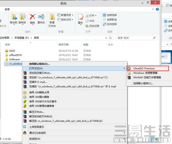
Task: Sort by the 大小 column header
Action: point(110,45)
